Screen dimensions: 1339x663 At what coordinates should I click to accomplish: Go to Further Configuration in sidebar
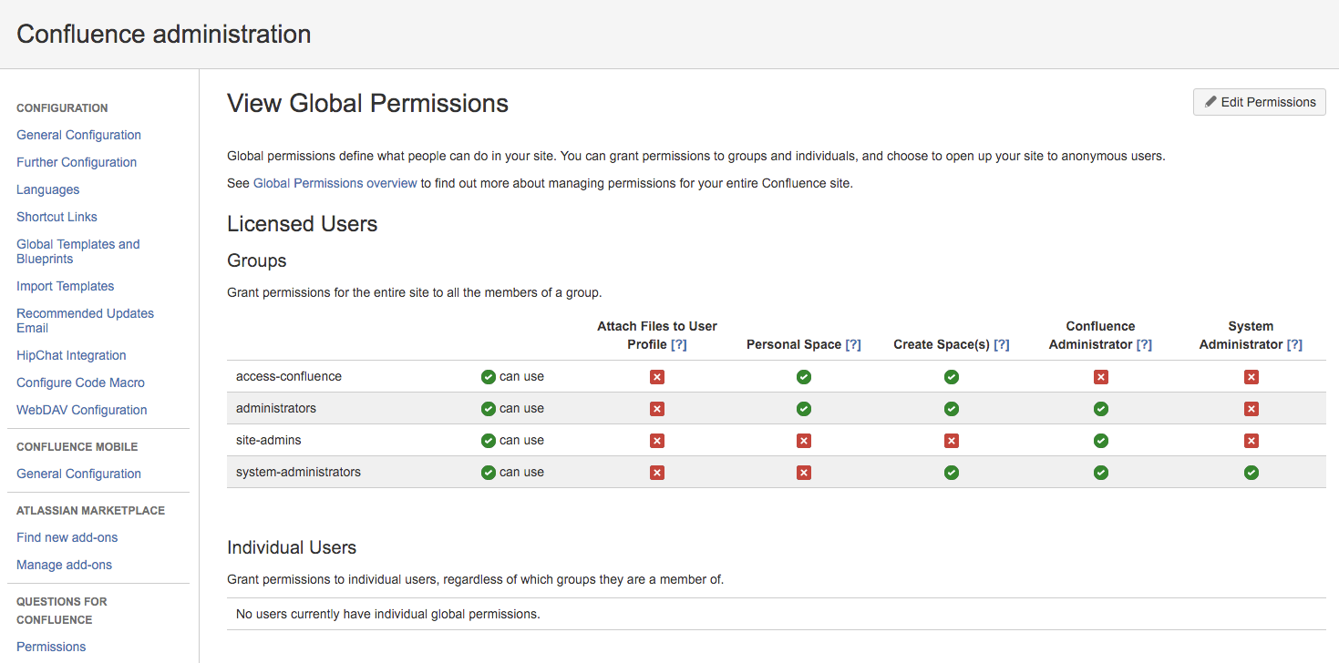click(77, 162)
